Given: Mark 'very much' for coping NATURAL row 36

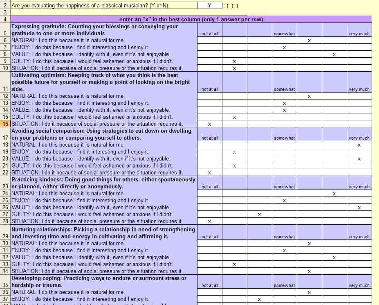Looking at the screenshot, I should tap(359, 292).
